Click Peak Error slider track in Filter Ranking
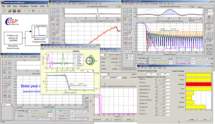This screenshot has width=215, height=124. (159, 83)
